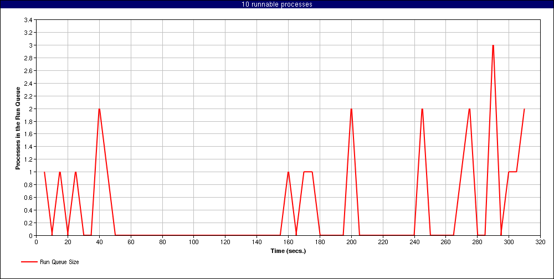Click the x-axis tick label 40

[x=99, y=242]
